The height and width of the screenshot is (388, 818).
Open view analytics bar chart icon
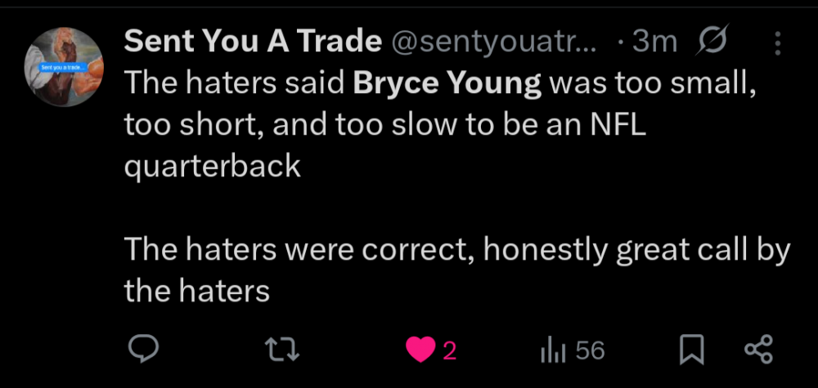coord(553,351)
